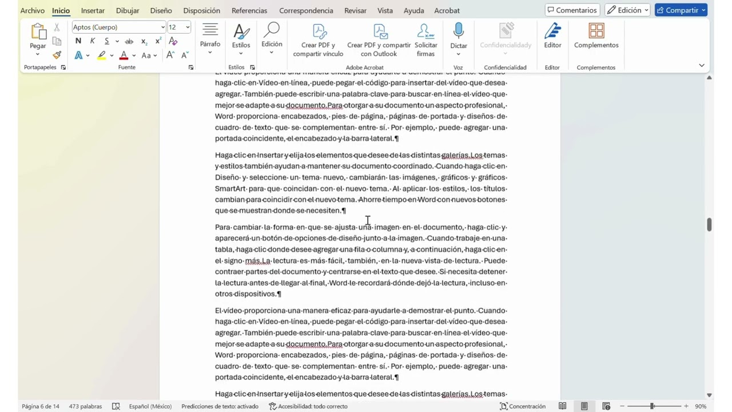The image size is (732, 412).
Task: Open Aa change case dropdown
Action: point(149,56)
